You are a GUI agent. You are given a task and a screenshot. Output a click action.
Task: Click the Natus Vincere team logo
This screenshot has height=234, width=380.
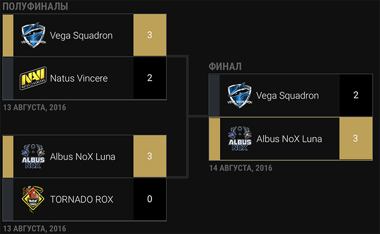click(x=33, y=78)
